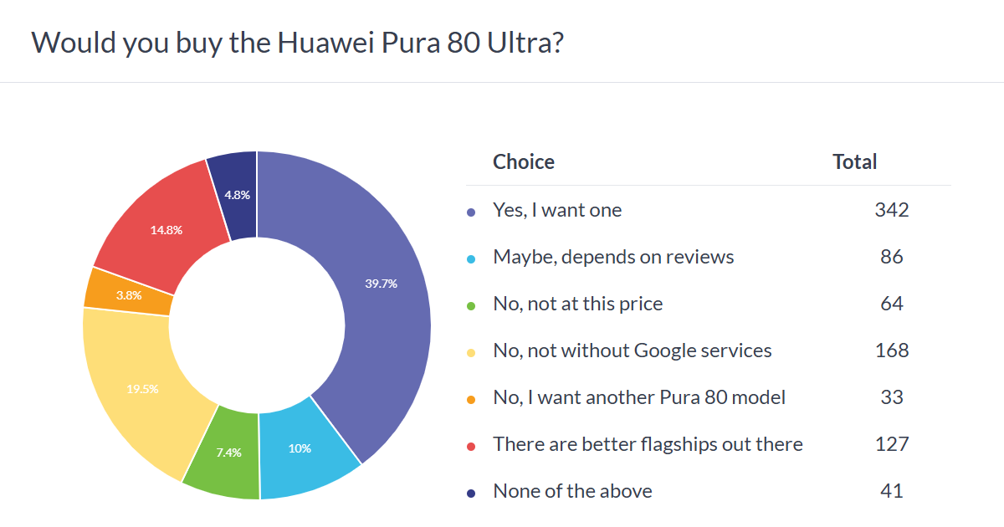The image size is (1004, 527).
Task: Click 'Maybe, depends on reviews' label
Action: click(613, 257)
